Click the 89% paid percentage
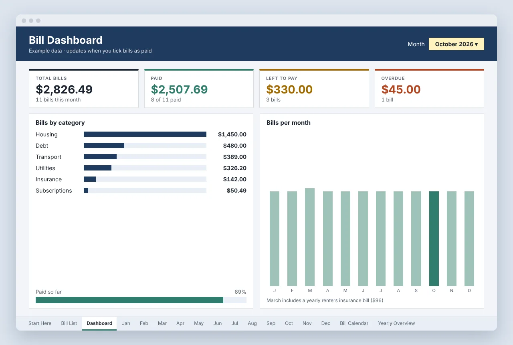 [240, 292]
